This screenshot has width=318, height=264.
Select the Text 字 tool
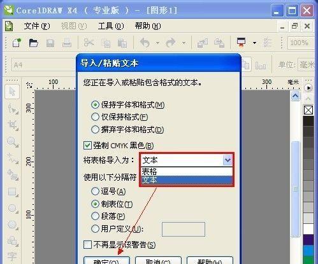point(12,256)
